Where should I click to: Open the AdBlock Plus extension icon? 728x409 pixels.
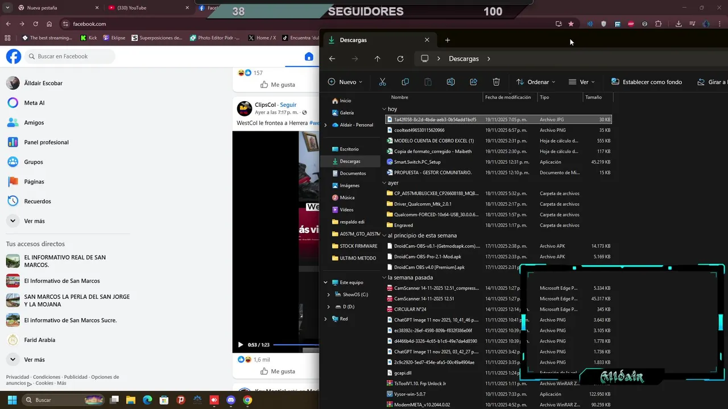[x=631, y=24]
